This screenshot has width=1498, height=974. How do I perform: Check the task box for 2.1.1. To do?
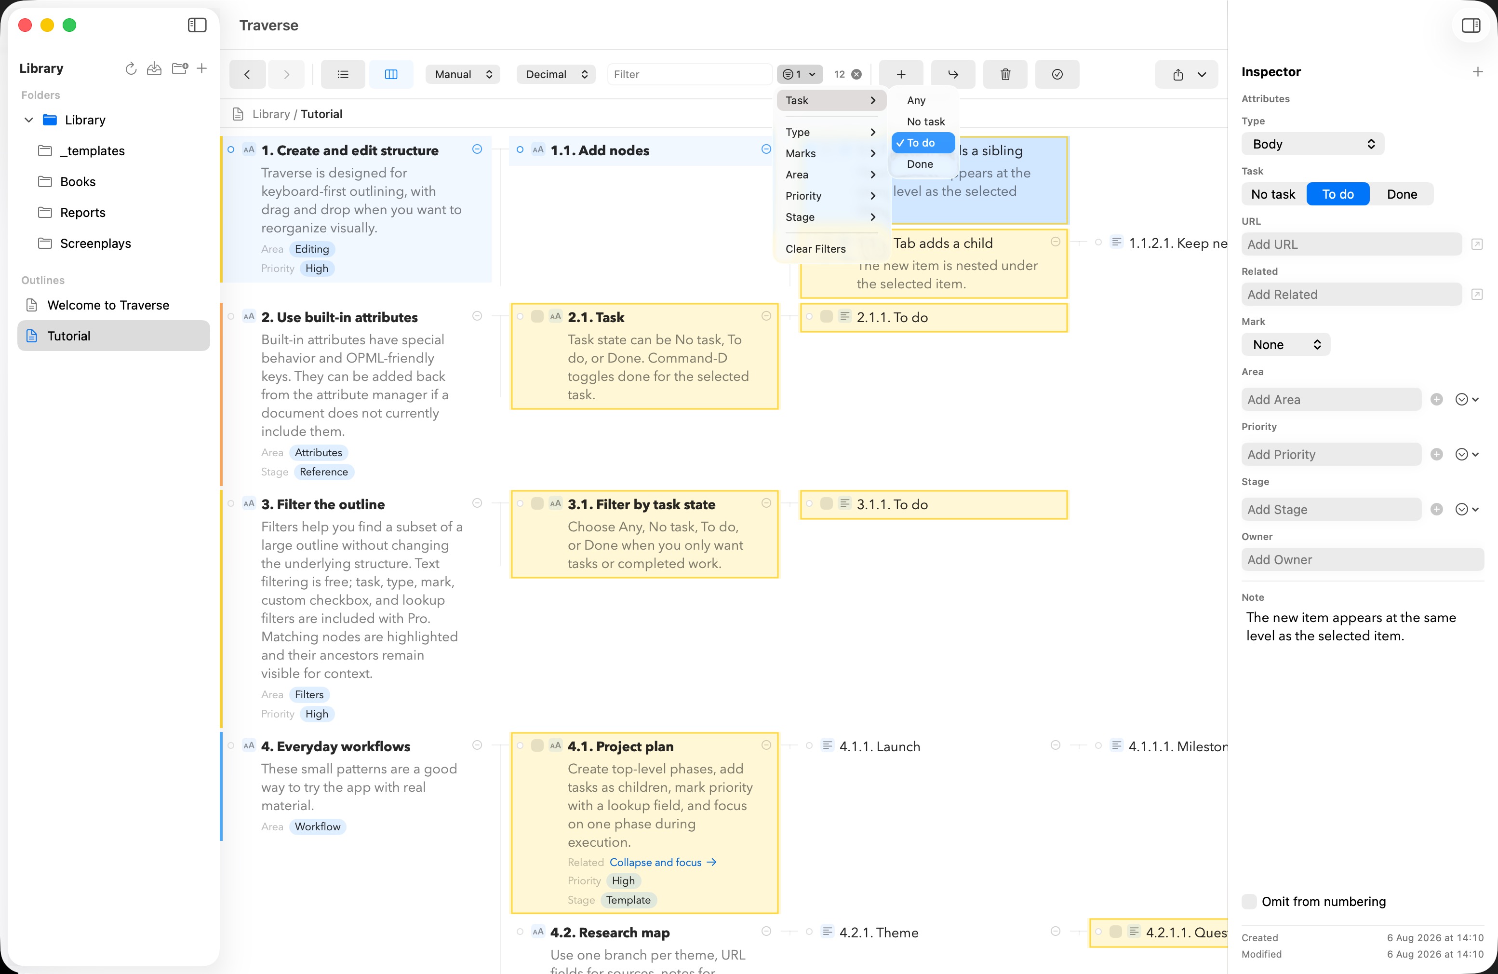tap(827, 317)
